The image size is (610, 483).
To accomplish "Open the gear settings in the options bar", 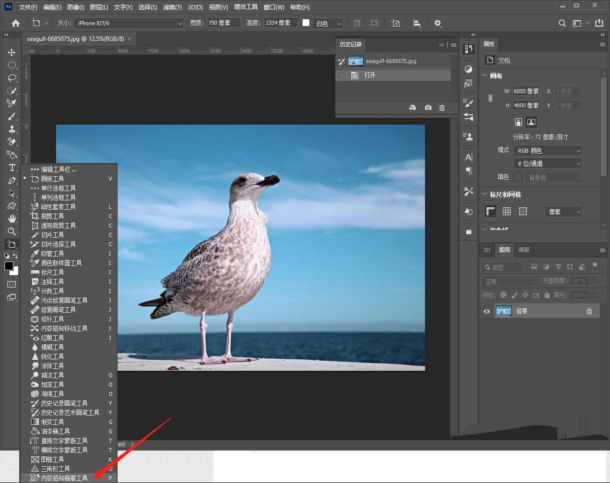I will click(x=438, y=23).
